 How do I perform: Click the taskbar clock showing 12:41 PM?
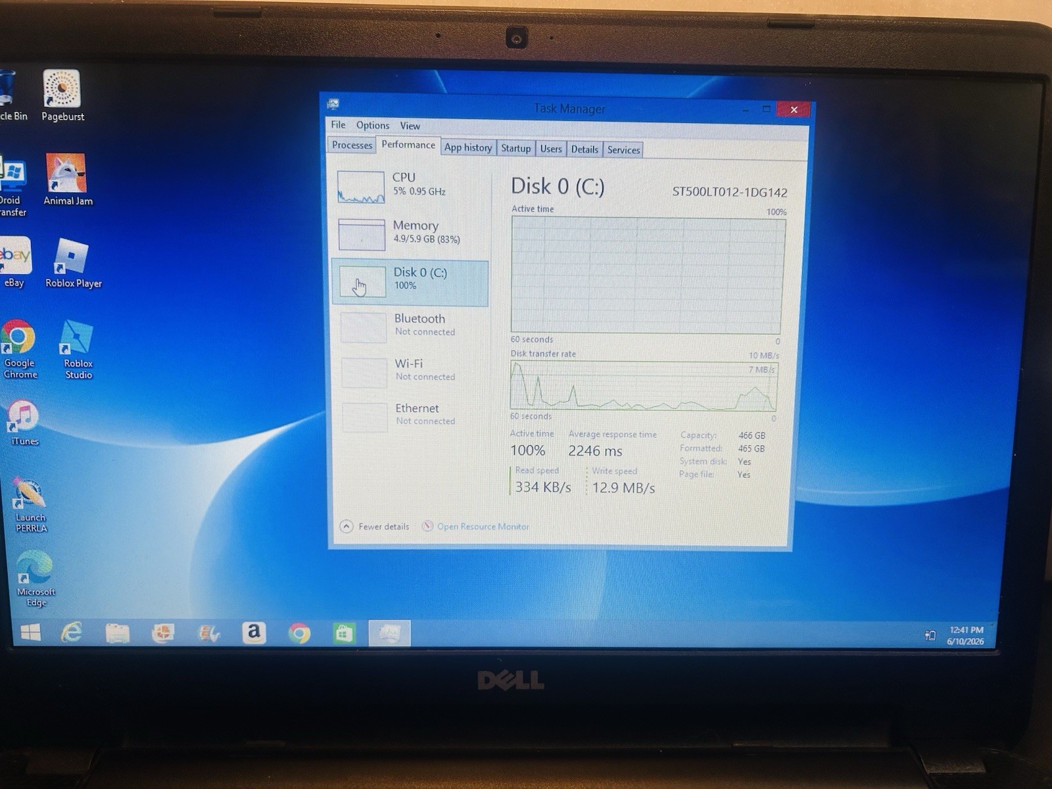click(x=965, y=635)
